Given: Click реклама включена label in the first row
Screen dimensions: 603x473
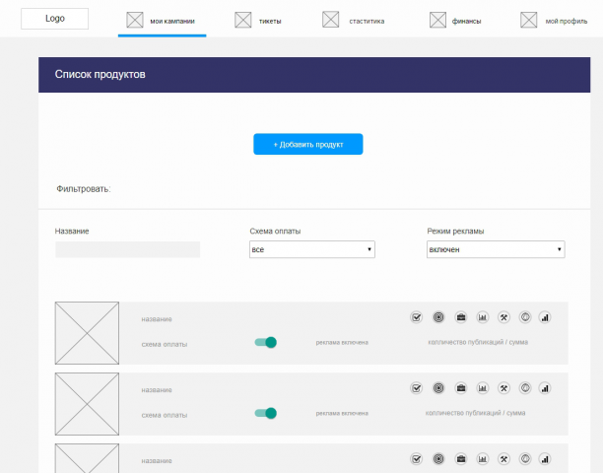Looking at the screenshot, I should pyautogui.click(x=342, y=342).
